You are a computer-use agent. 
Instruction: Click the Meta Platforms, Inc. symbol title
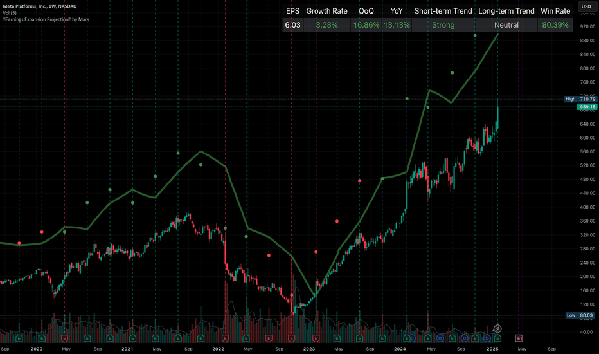pos(40,6)
